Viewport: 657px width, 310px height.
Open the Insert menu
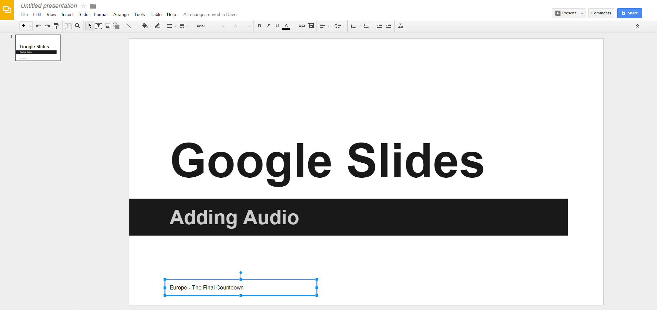tap(67, 14)
